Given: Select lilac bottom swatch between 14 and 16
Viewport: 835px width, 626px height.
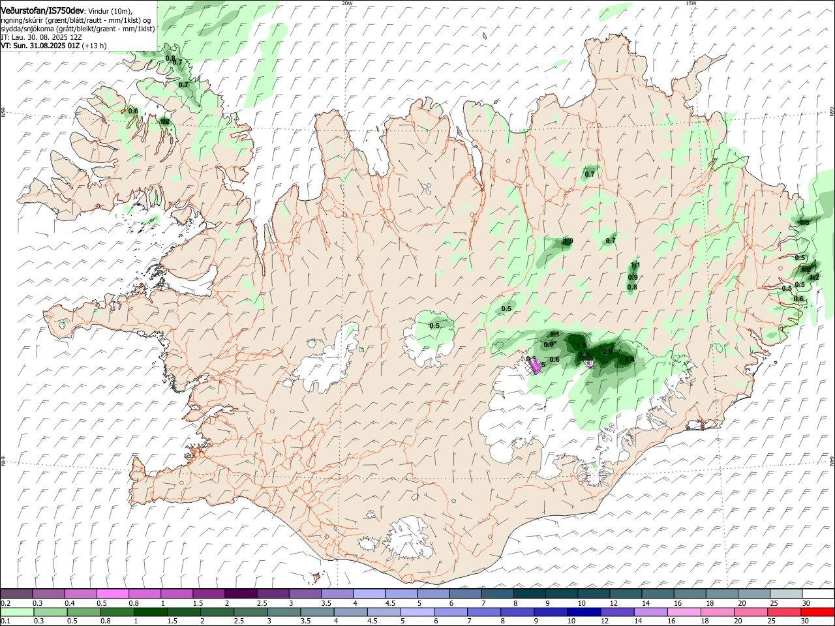Looking at the screenshot, I should (650, 612).
